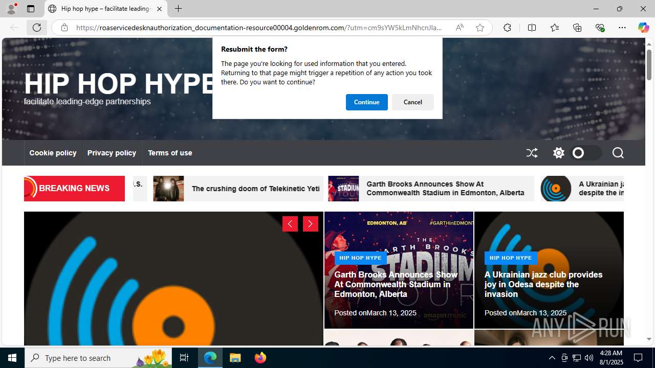
Task: Add page to favorites star icon
Action: 480,28
